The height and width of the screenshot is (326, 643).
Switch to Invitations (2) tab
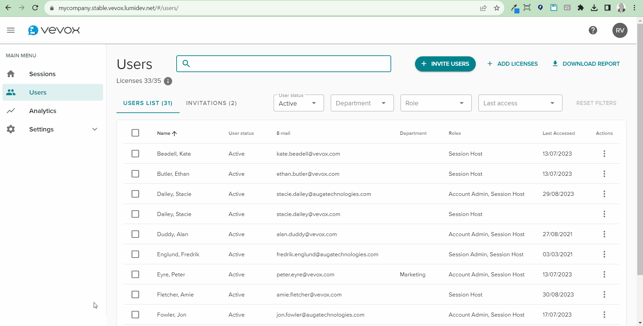click(x=212, y=103)
